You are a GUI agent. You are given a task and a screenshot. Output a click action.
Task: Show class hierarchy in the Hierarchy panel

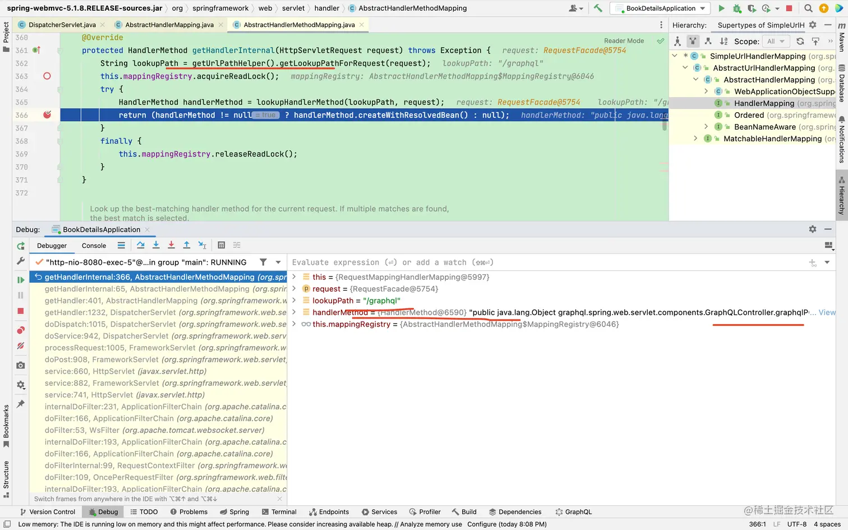pyautogui.click(x=678, y=41)
